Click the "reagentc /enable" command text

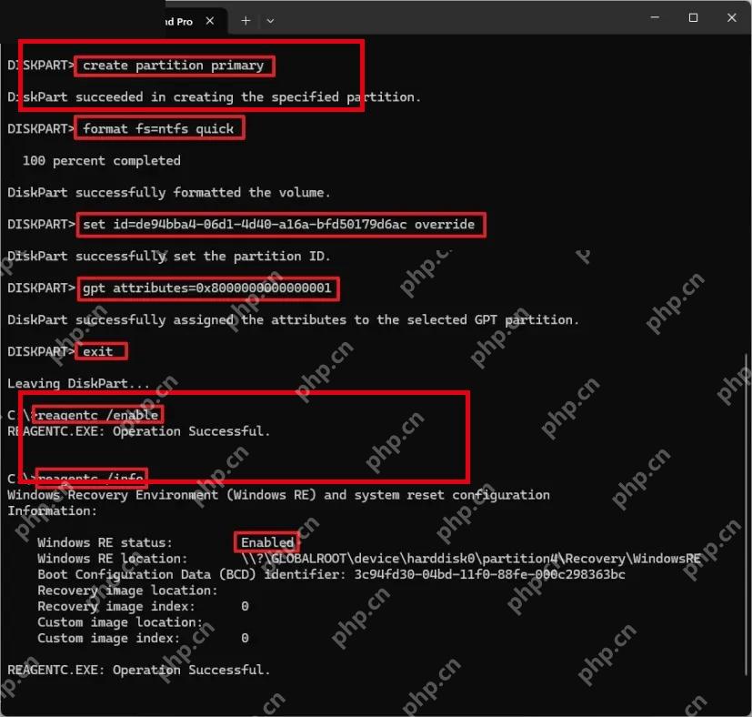pos(98,415)
